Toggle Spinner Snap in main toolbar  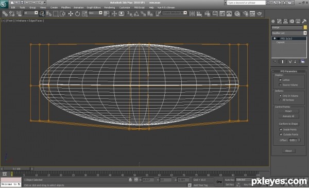[x=150, y=13]
